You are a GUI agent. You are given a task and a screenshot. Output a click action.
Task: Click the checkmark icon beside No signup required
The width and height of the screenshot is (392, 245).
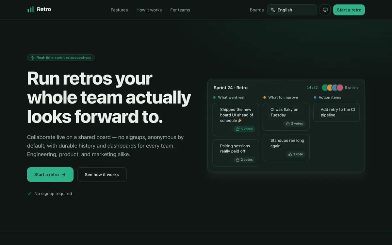(29, 193)
